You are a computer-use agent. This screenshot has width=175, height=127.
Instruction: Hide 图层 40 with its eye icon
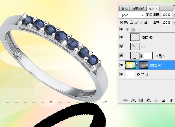[x=121, y=37]
